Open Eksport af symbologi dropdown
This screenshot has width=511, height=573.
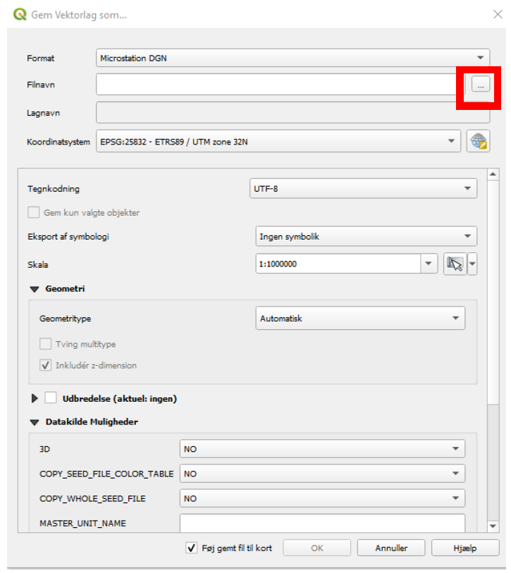click(365, 237)
